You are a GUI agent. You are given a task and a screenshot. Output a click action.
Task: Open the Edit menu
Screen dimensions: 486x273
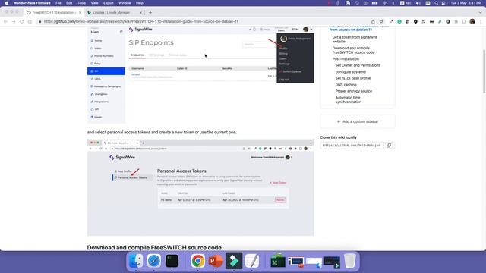[x=69, y=3]
